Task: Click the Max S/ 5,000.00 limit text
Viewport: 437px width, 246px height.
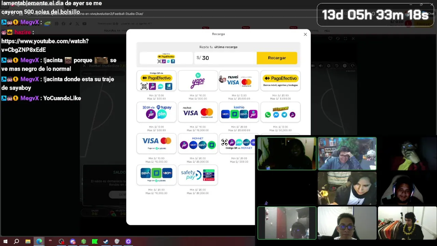Action: 280,99
